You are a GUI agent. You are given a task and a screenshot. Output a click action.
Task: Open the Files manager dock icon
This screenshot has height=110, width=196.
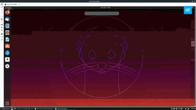point(7,26)
